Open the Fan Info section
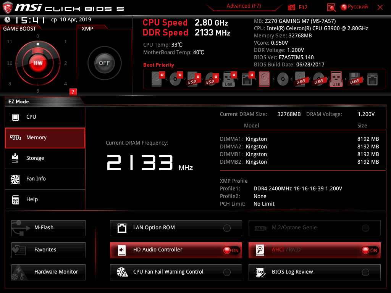The height and width of the screenshot is (293, 391). click(45, 179)
